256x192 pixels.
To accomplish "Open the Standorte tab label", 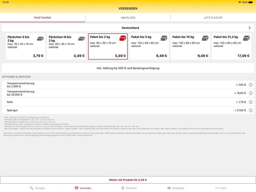I will pyautogui.click(x=131, y=188).
